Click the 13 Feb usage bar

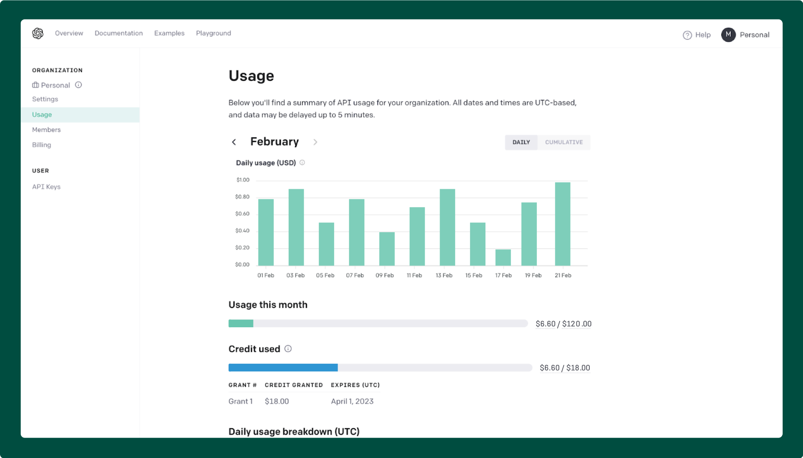pyautogui.click(x=447, y=227)
